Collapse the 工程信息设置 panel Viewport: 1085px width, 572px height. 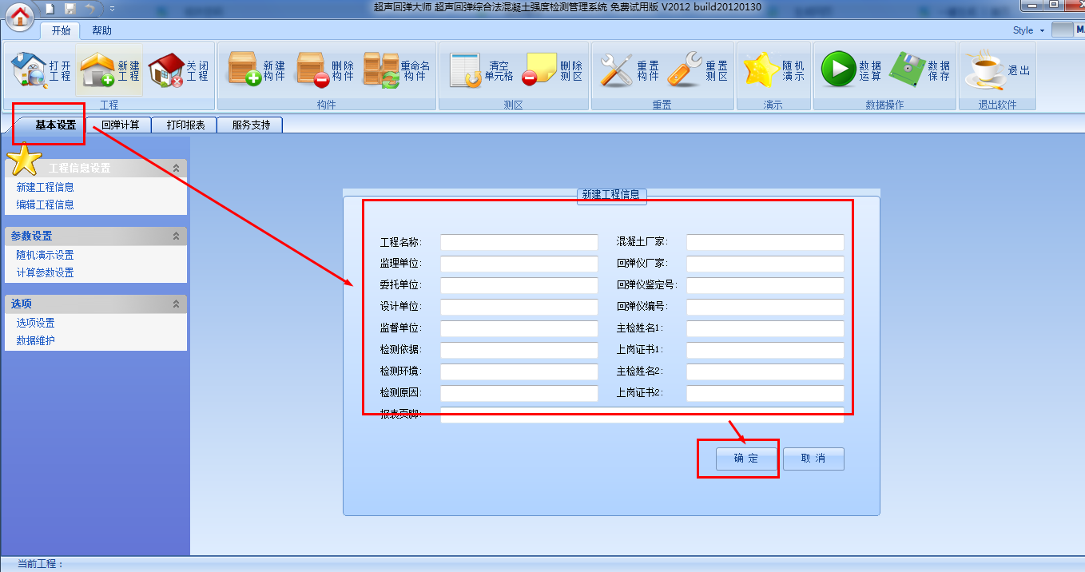176,169
